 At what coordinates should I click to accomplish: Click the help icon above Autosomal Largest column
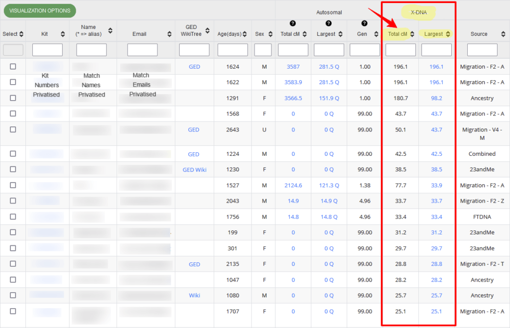click(329, 22)
